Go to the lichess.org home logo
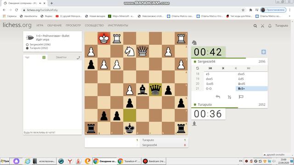Image resolution: width=294 pixels, height=165 pixels. coord(17,25)
